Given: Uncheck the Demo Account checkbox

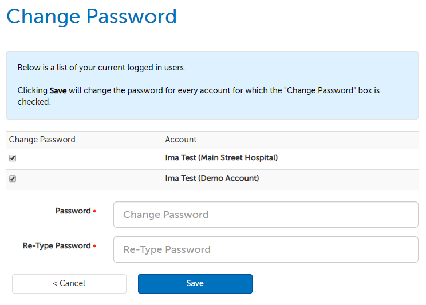Looking at the screenshot, I should (13, 179).
